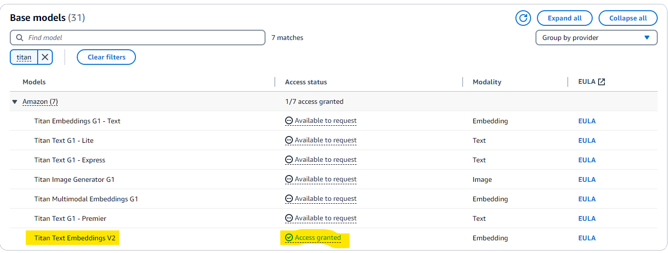The width and height of the screenshot is (668, 253).
Task: Click the status icon for Titan Image Generator G1
Action: tap(289, 179)
